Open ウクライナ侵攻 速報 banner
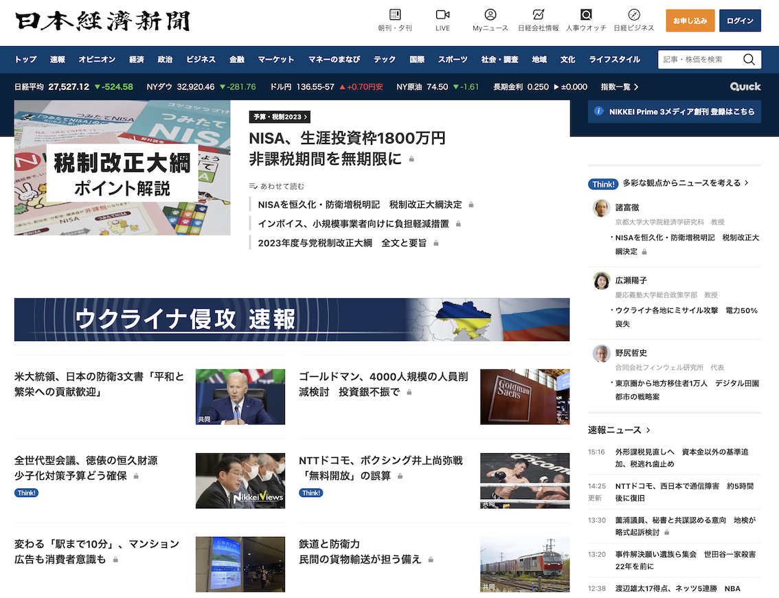The height and width of the screenshot is (598, 779). tap(292, 319)
